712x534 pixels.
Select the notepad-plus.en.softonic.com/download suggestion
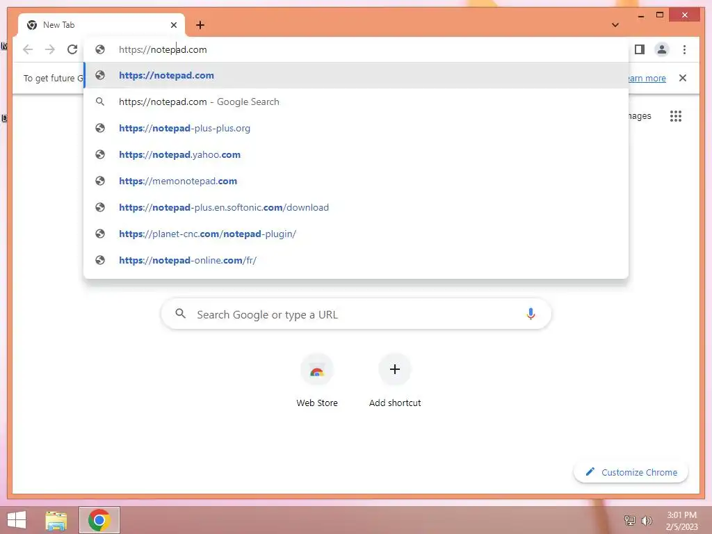pyautogui.click(x=356, y=207)
